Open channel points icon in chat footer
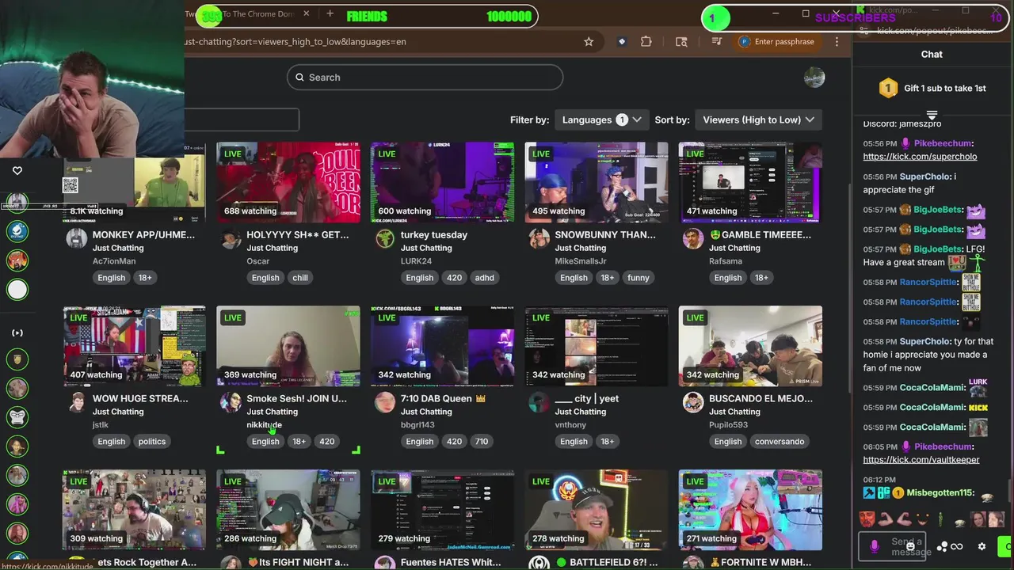Screen dimensions: 1014x570 click(942, 546)
